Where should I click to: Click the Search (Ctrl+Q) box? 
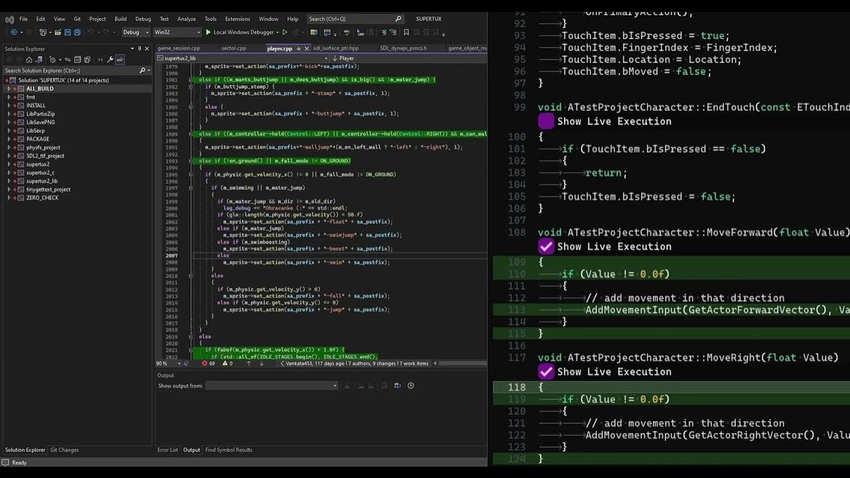[355, 19]
